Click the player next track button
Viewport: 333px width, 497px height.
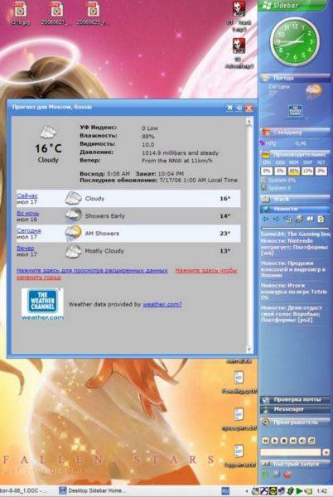click(293, 441)
